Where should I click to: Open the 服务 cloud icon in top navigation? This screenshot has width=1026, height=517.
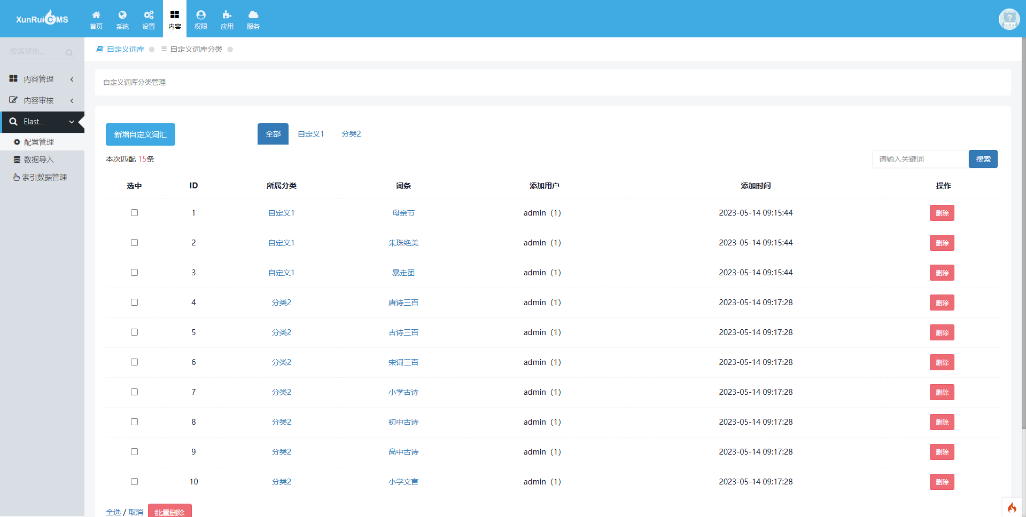(253, 15)
